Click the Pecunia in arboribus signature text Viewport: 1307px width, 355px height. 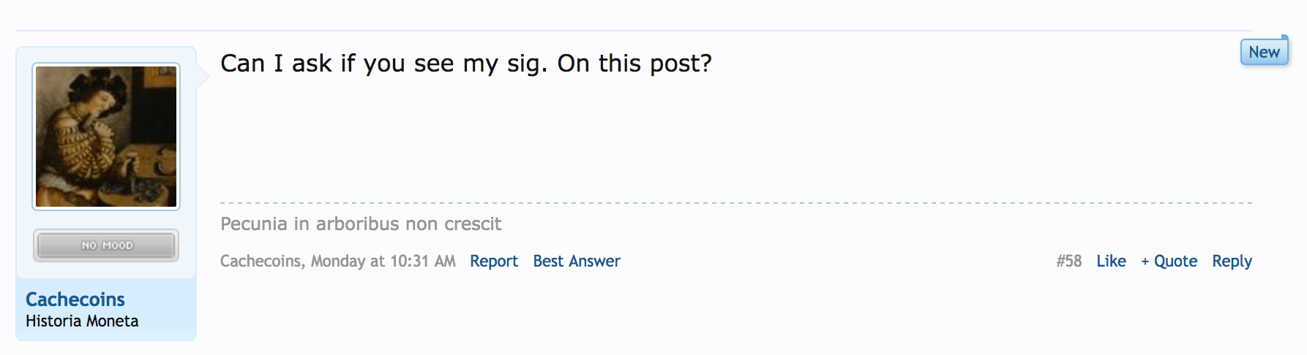coord(361,224)
